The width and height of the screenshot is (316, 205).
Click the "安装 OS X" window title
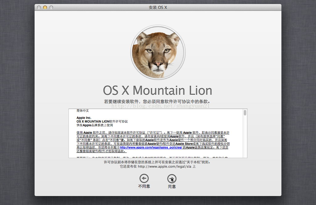pyautogui.click(x=158, y=7)
